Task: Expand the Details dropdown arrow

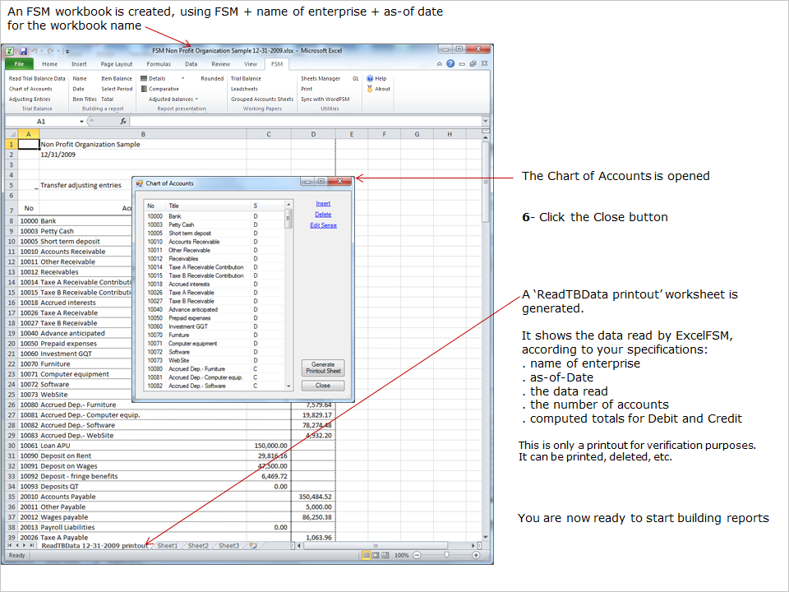Action: pyautogui.click(x=182, y=79)
